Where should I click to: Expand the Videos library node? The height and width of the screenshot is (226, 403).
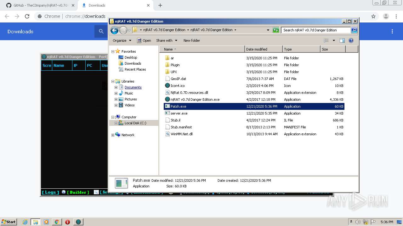(116, 105)
